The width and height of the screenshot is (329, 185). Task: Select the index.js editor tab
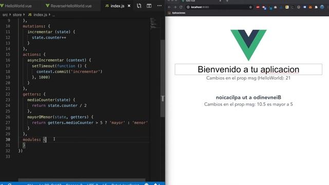click(117, 6)
